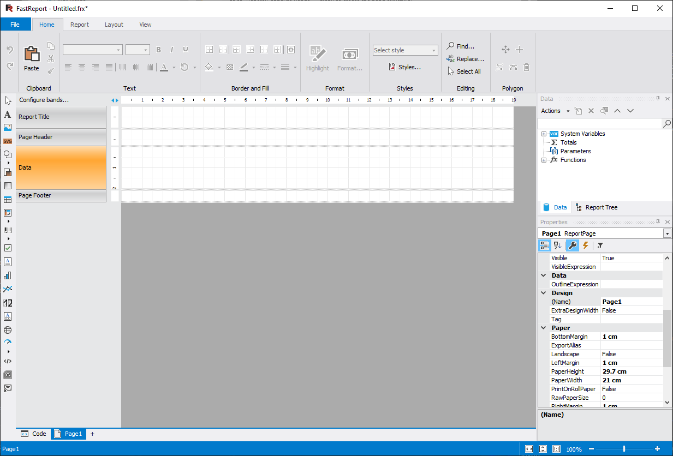673x456 pixels.
Task: Click the Configure bands button
Action: [44, 100]
